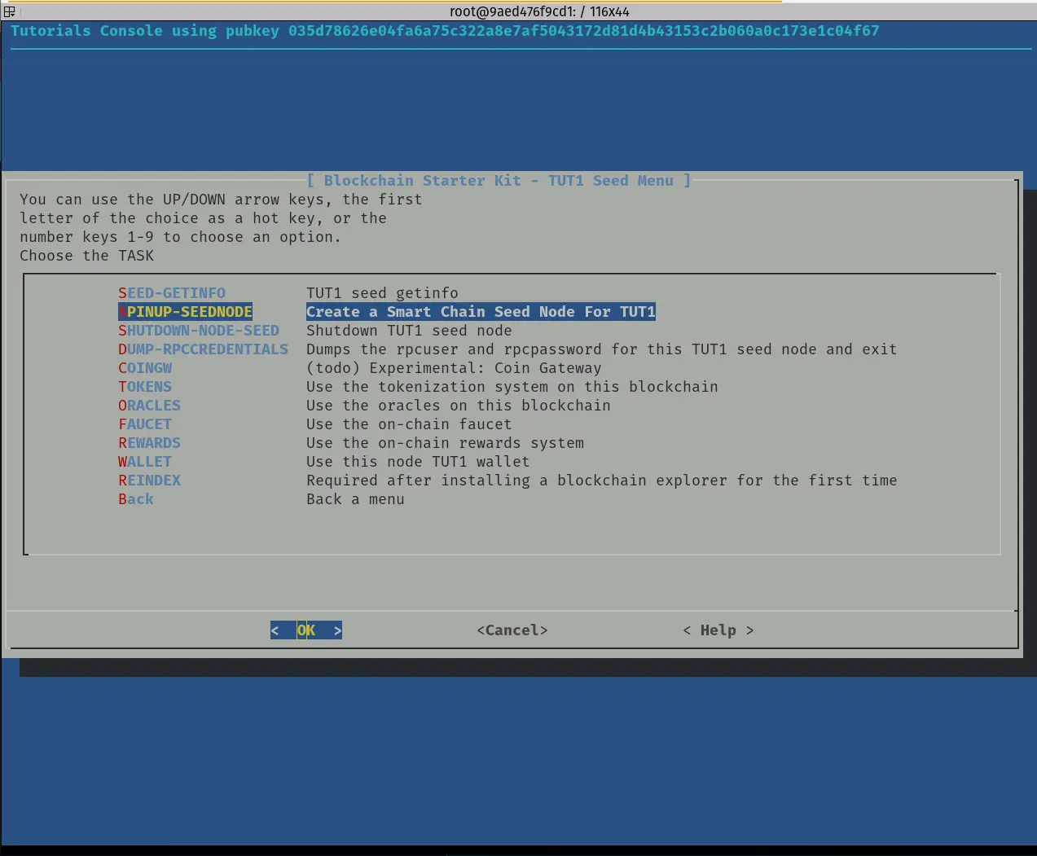Image resolution: width=1037 pixels, height=856 pixels.
Task: Select the FAUCET menu item
Action: [x=145, y=424]
